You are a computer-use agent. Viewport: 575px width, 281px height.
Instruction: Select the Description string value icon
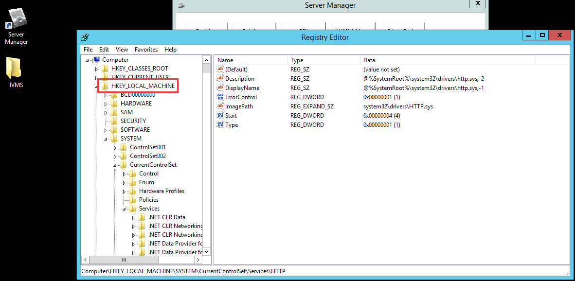tap(220, 78)
